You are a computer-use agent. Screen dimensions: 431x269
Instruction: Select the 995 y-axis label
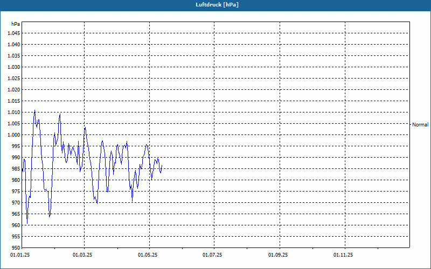(16, 146)
